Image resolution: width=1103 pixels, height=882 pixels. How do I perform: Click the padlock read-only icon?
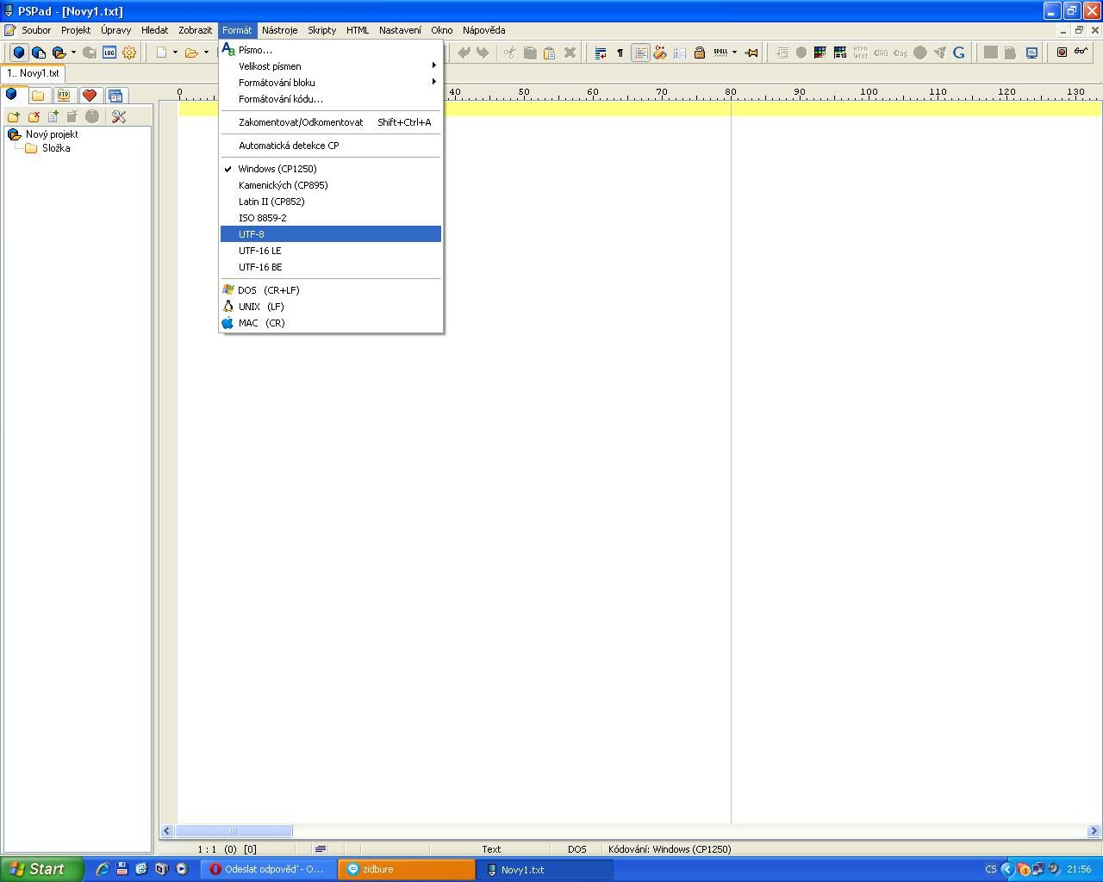(700, 53)
